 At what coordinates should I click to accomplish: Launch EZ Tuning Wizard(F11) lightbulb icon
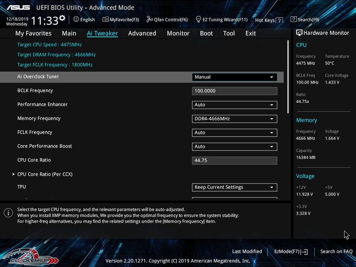tap(199, 19)
